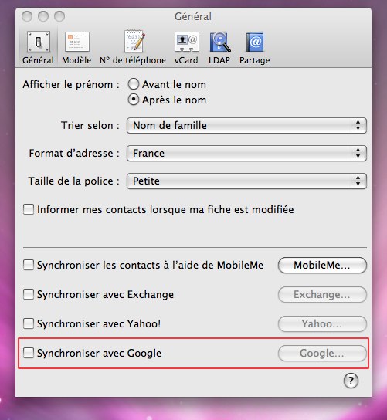The width and height of the screenshot is (387, 420).
Task: Select Après le nom radio button
Action: [x=134, y=100]
